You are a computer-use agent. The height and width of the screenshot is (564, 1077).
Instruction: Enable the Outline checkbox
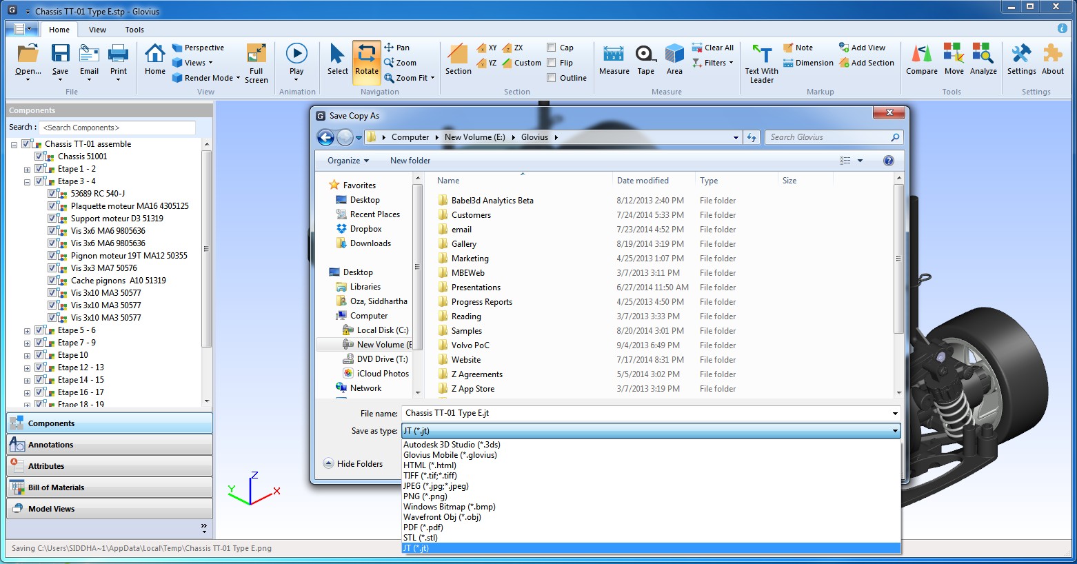pos(552,78)
